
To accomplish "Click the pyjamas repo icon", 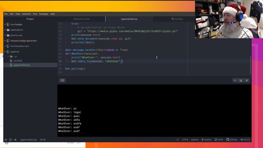I will click(x=8, y=51).
